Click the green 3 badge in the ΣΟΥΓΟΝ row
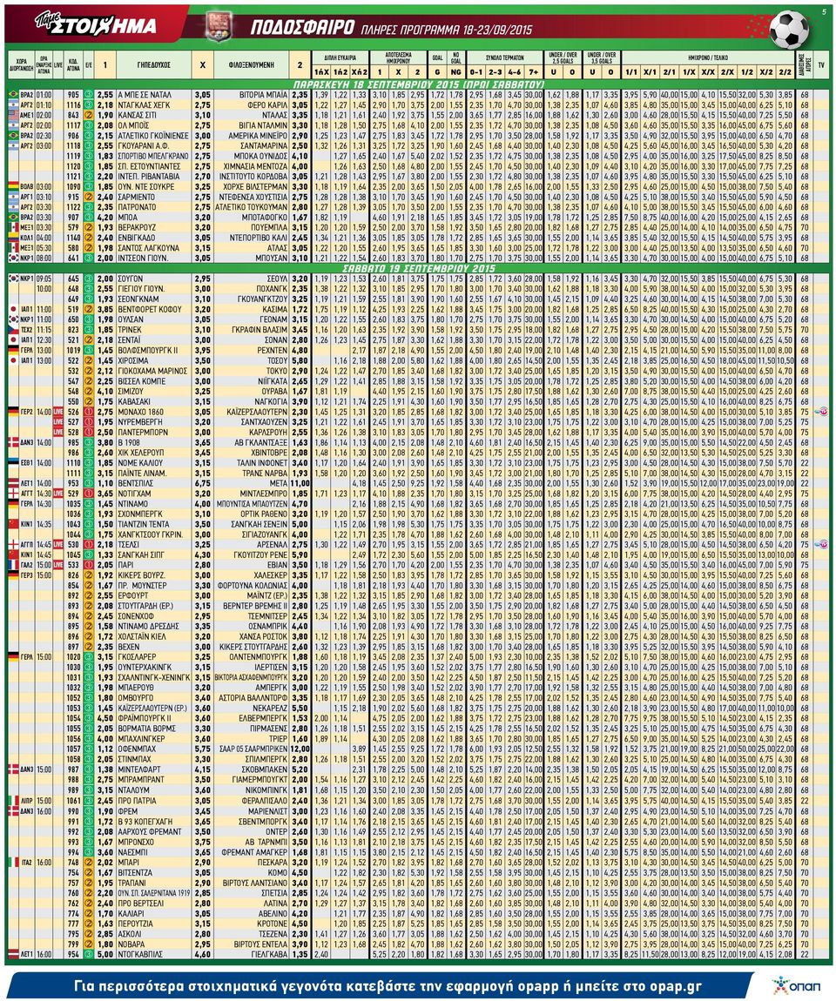The height and width of the screenshot is (1001, 836). [89, 279]
